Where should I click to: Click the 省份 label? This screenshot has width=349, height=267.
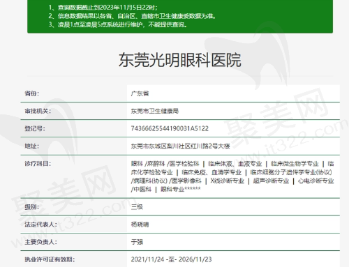pyautogui.click(x=32, y=93)
